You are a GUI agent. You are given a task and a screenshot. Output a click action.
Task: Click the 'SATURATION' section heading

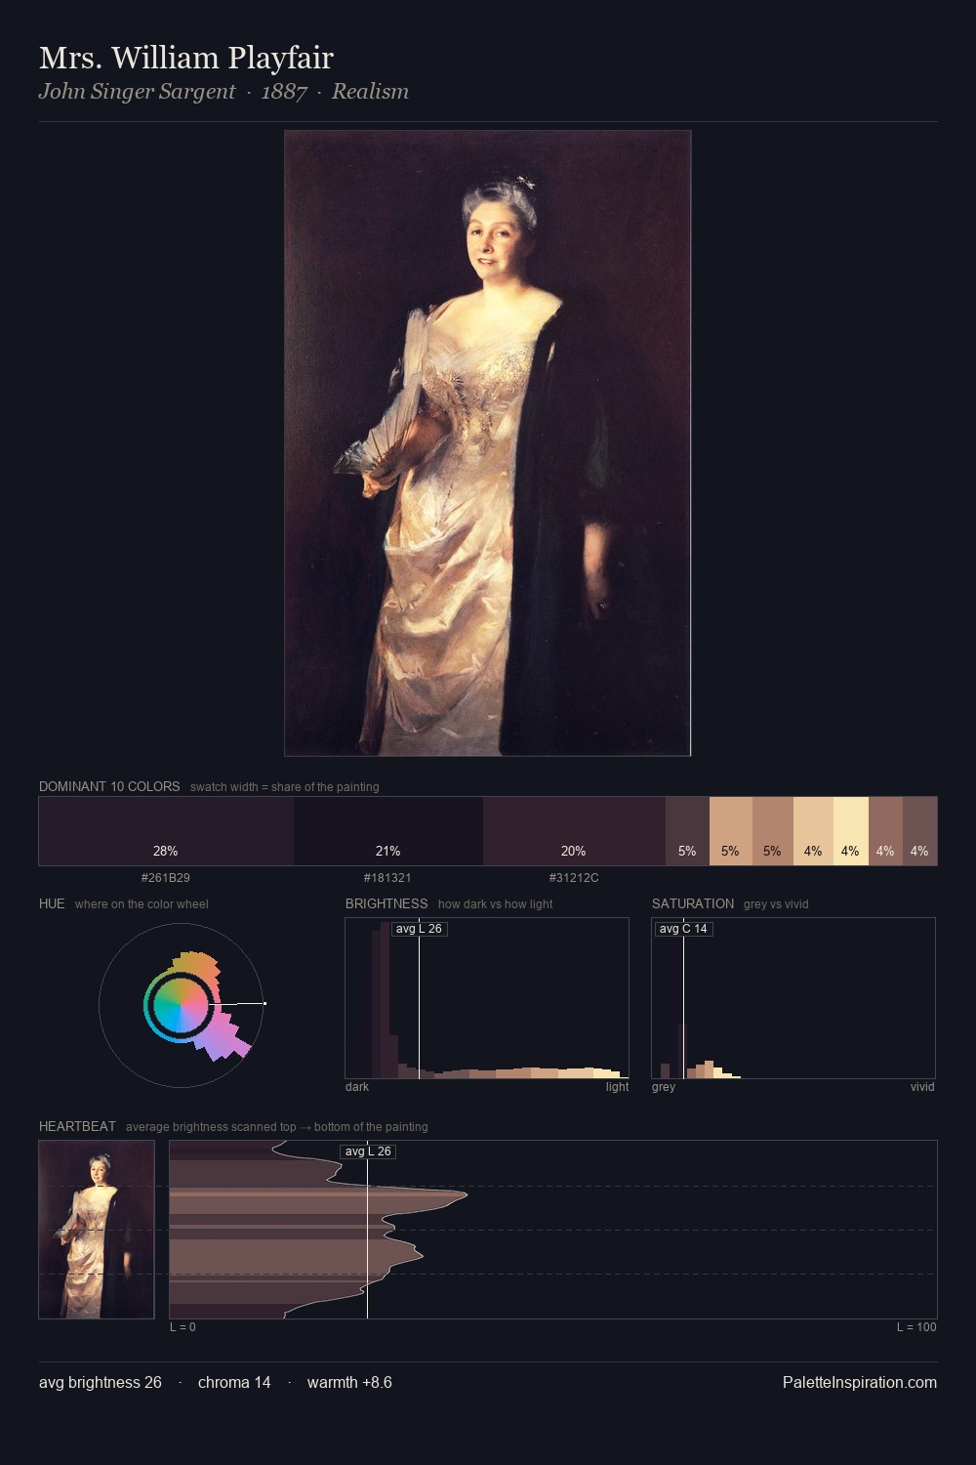tap(693, 903)
